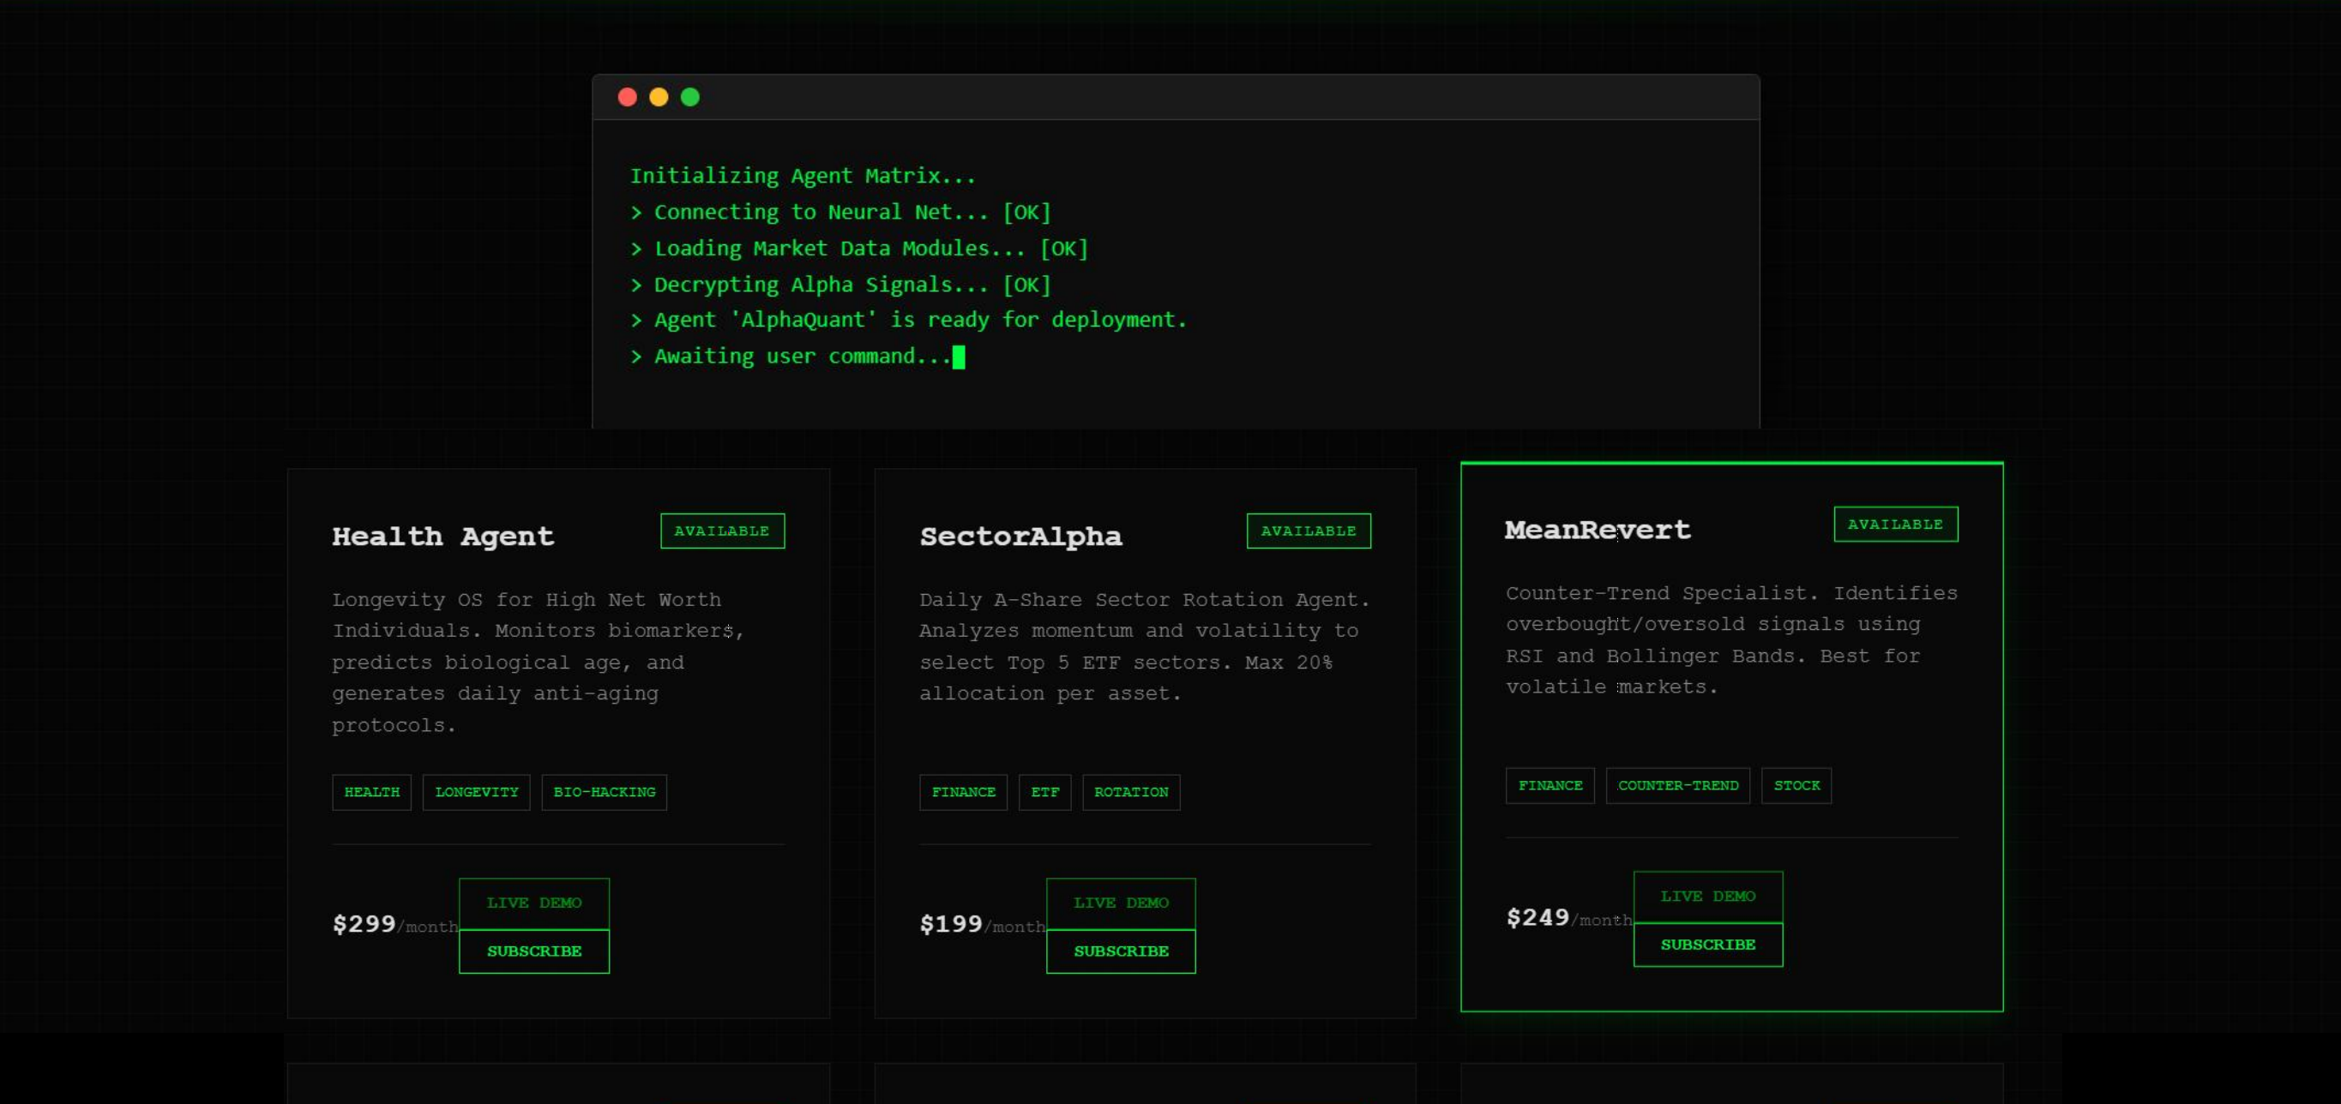Click the green zoom dot on the terminal

(x=690, y=97)
